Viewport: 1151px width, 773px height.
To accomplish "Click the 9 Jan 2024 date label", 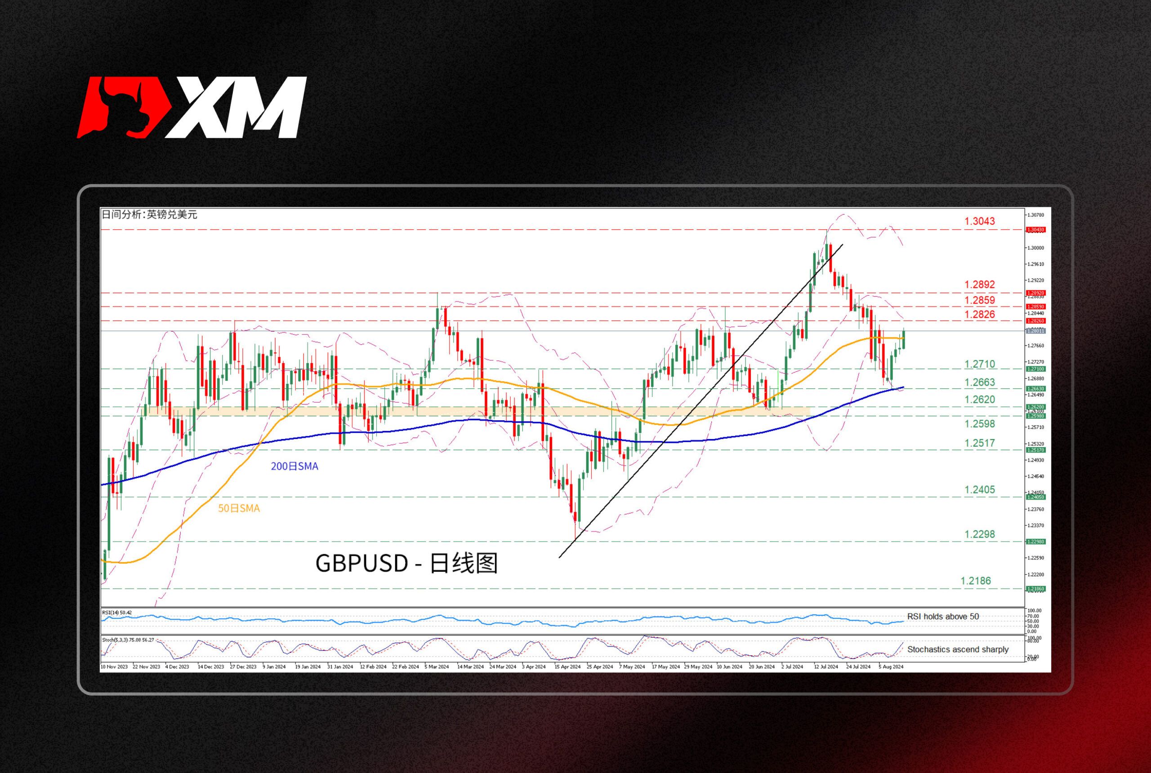I will coord(274,666).
